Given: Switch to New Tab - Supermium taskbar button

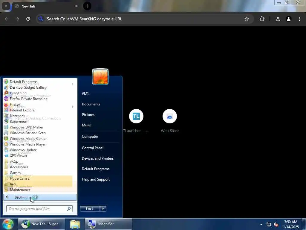Looking at the screenshot, I should click(42, 224).
